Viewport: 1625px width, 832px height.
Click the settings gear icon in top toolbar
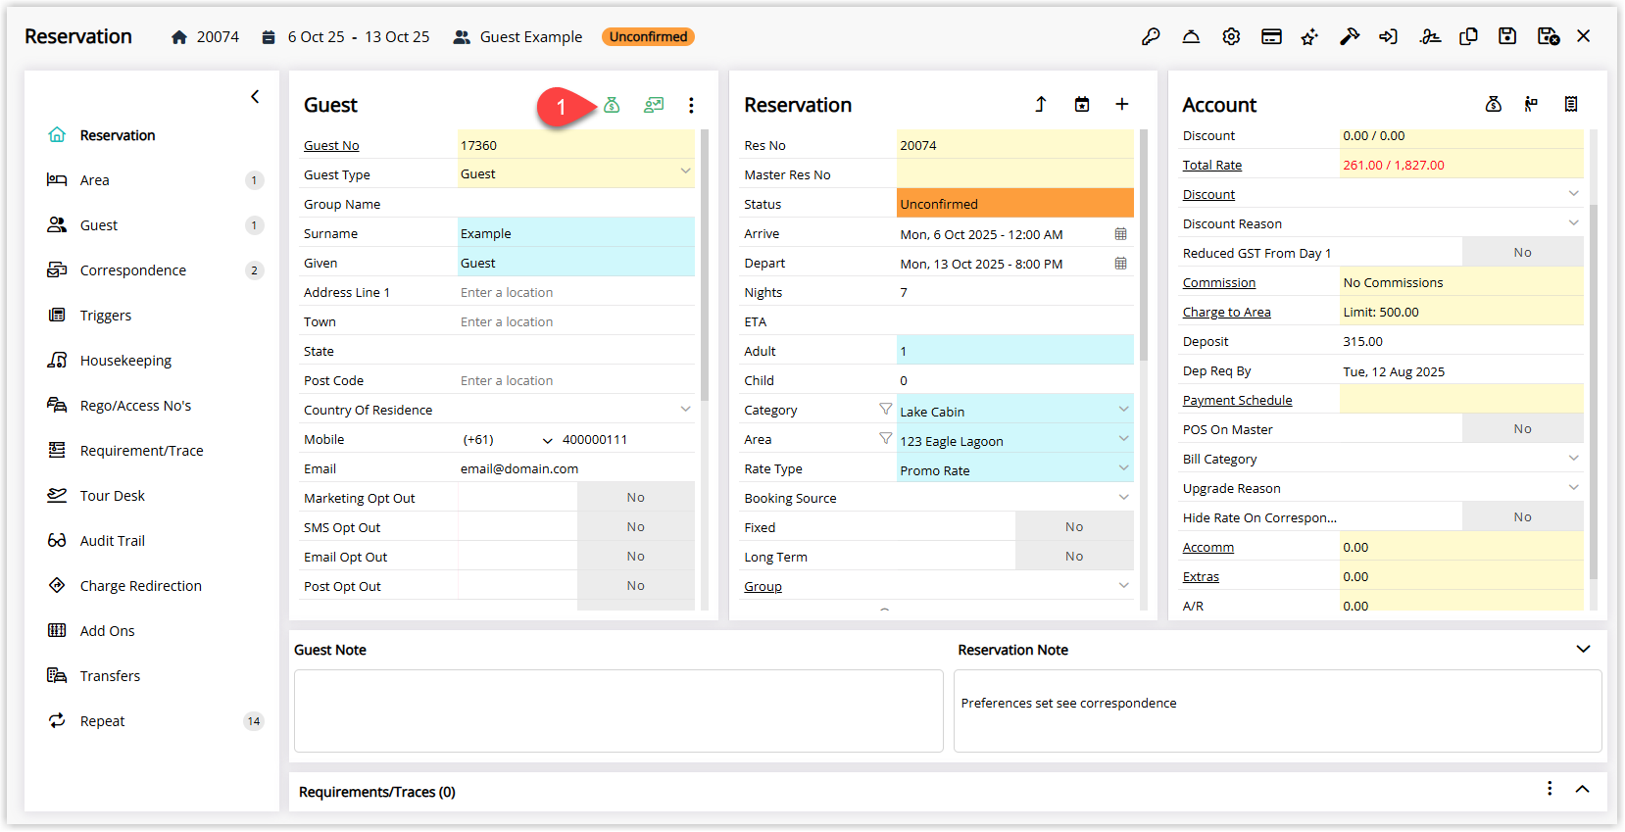coord(1231,36)
